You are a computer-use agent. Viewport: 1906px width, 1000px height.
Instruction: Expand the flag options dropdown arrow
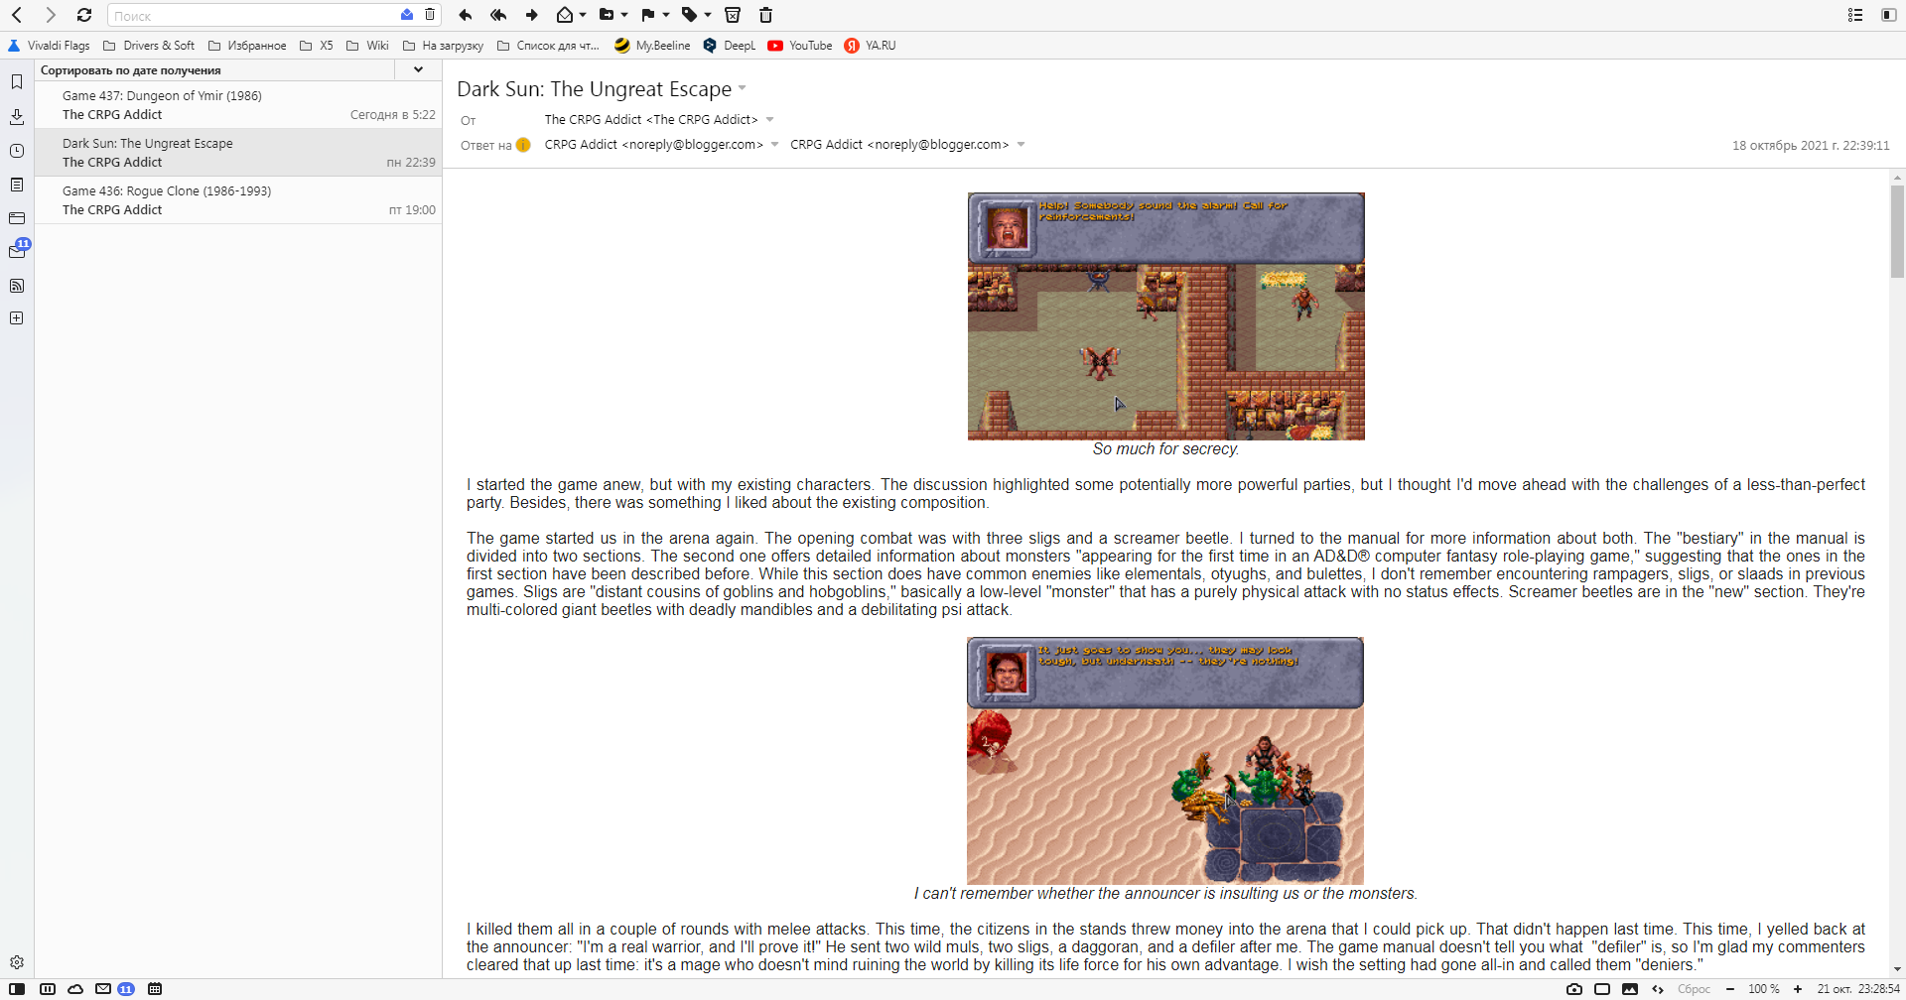666,15
